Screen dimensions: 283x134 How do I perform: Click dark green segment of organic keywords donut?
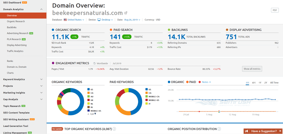pos(66,91)
